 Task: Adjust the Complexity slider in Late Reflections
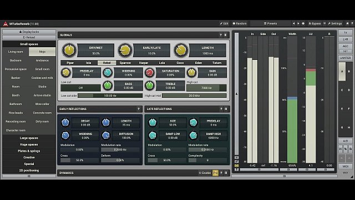pyautogui.click(x=207, y=160)
